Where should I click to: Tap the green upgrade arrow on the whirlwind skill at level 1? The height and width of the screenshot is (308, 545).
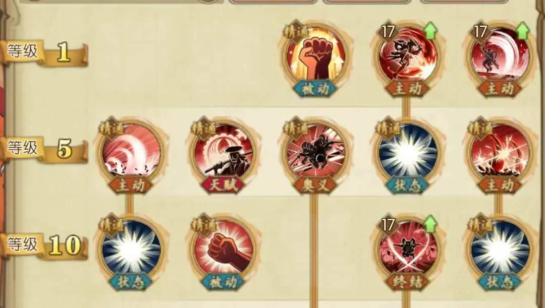coord(523,31)
